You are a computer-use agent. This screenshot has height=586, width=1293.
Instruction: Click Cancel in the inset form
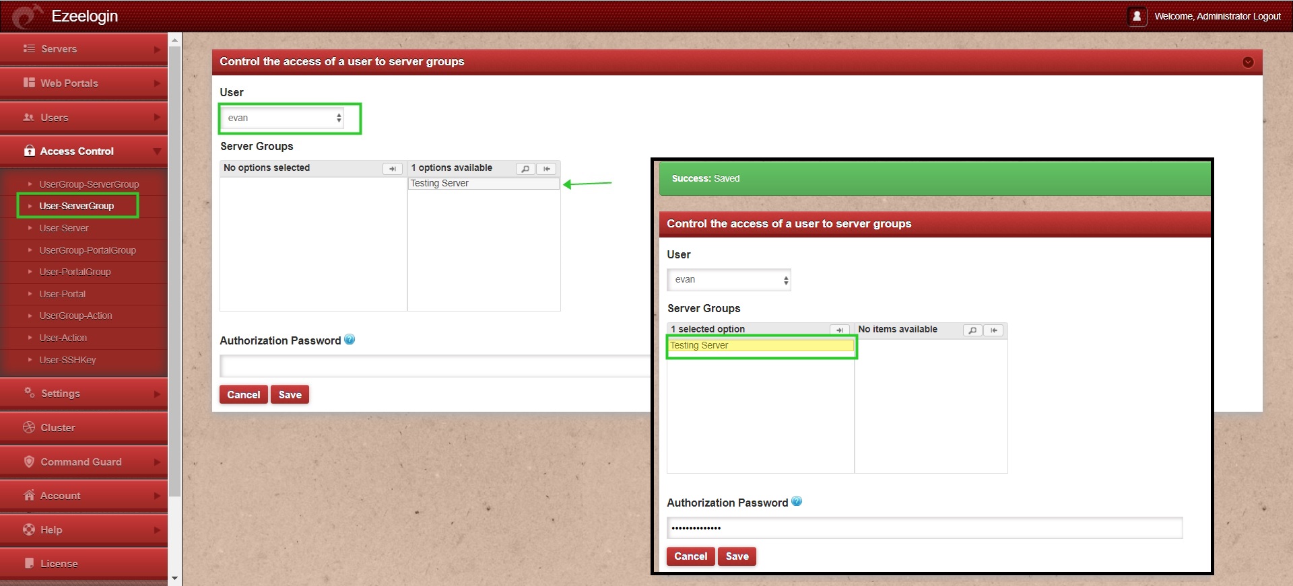(x=691, y=556)
